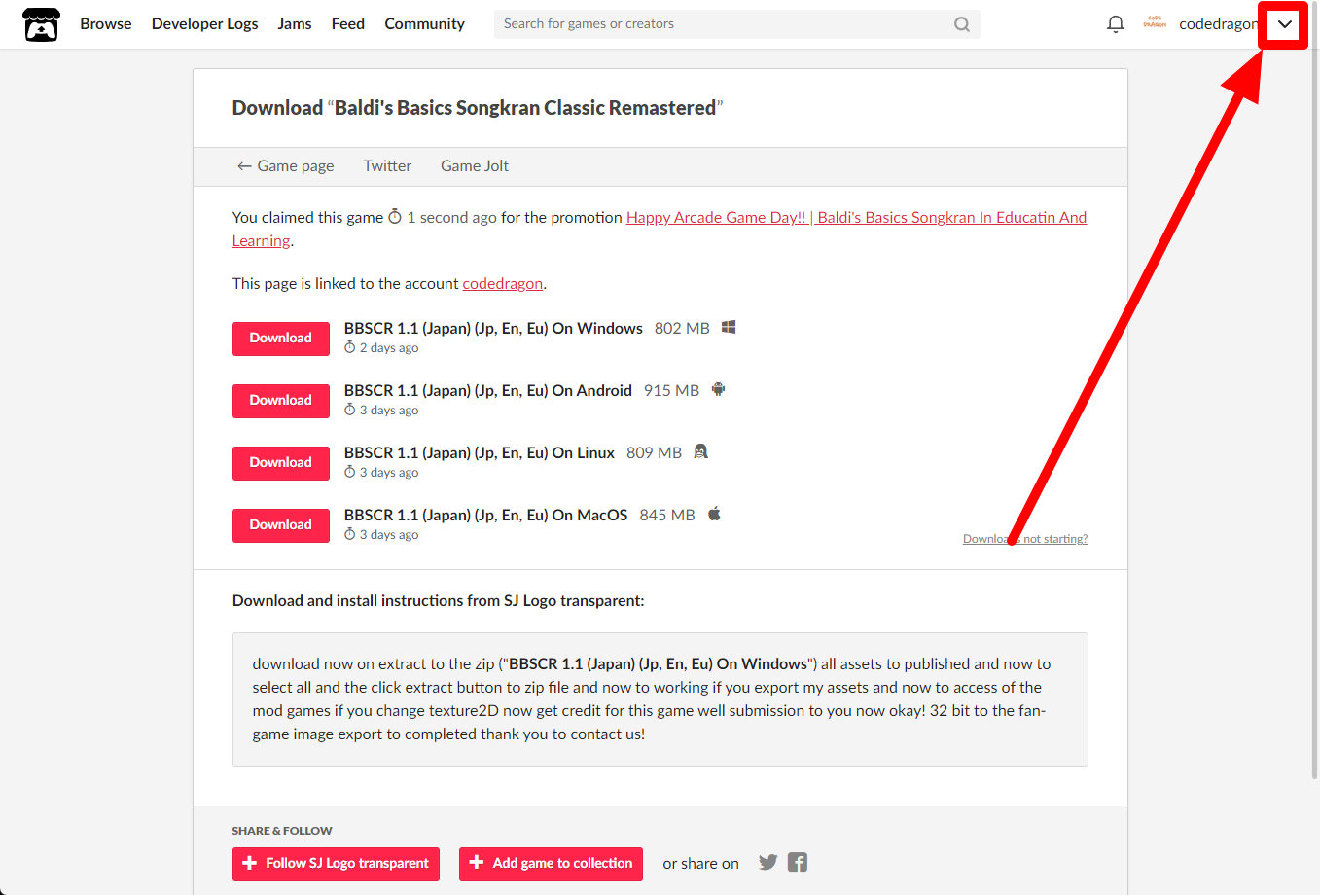Open the Game Jolt link
The width and height of the screenshot is (1320, 895).
click(475, 166)
